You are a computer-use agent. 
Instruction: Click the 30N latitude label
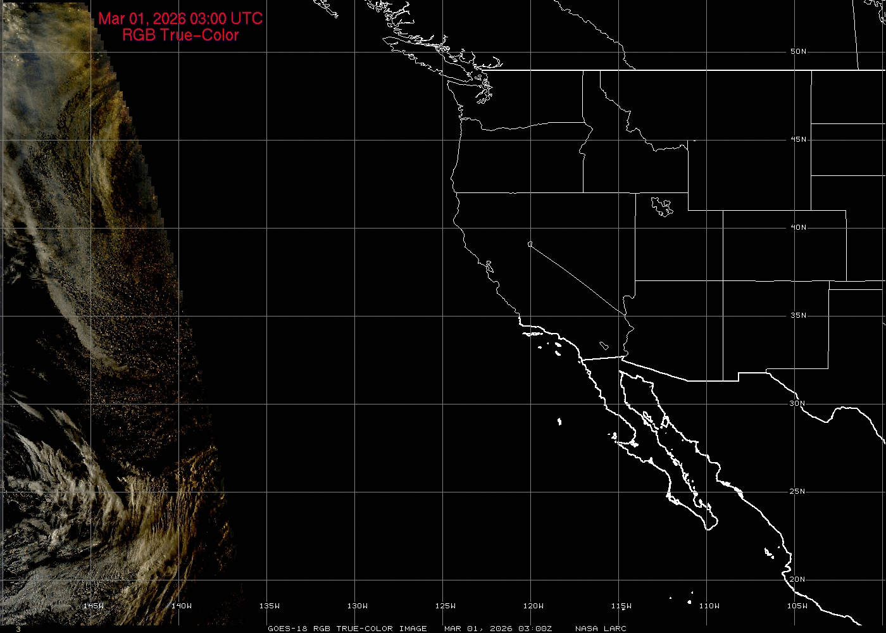coord(797,404)
